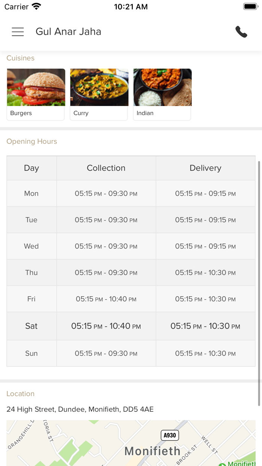Click the Gul Anar Jaha title

click(x=68, y=32)
